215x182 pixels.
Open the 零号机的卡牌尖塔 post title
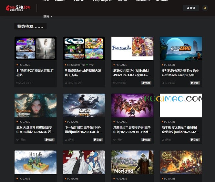180,73
